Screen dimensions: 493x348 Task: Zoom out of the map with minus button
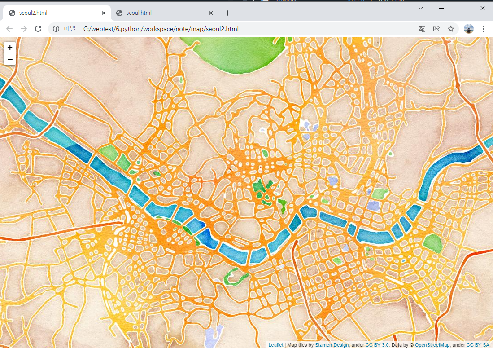(x=10, y=59)
